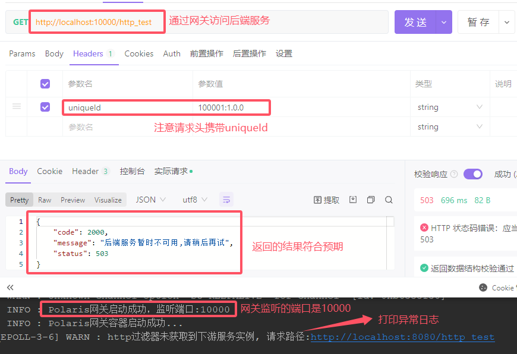Click the 发送 send button
The height and width of the screenshot is (354, 517).
(x=415, y=22)
